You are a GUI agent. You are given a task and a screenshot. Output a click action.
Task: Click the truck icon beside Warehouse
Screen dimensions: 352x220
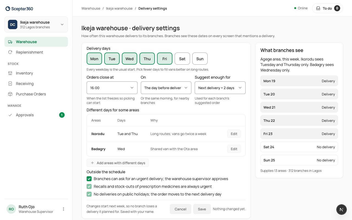pyautogui.click(x=10, y=42)
